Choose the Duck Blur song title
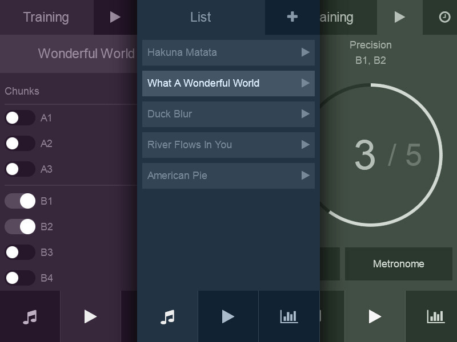Image resolution: width=457 pixels, height=342 pixels. [170, 114]
